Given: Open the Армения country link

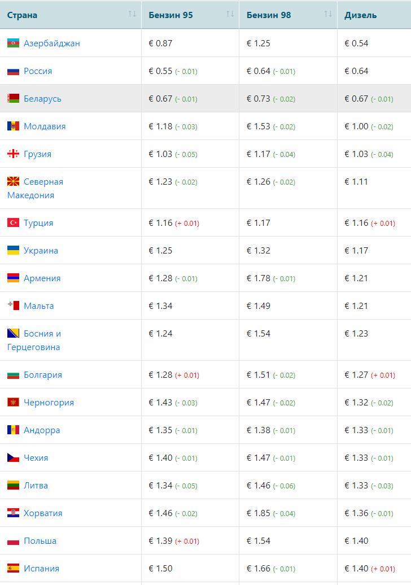Looking at the screenshot, I should pyautogui.click(x=42, y=278).
